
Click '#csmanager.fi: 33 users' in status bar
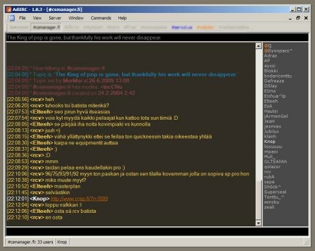pos(30,242)
